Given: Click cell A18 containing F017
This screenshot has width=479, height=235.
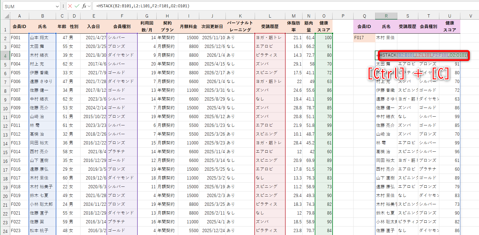Looking at the screenshot, I should point(20,178).
